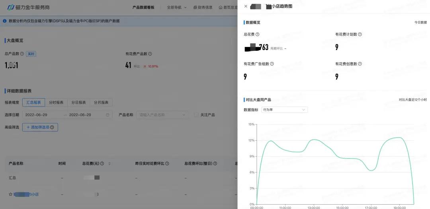Open the 数据指标 行为率 dropdown
The width and height of the screenshot is (430, 209).
[284, 110]
